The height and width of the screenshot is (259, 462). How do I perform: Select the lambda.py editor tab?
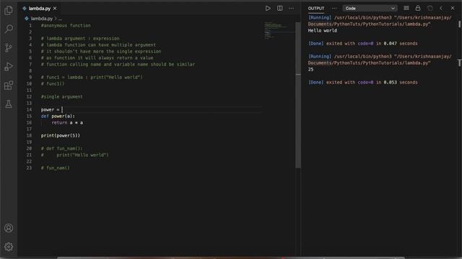[x=39, y=9]
